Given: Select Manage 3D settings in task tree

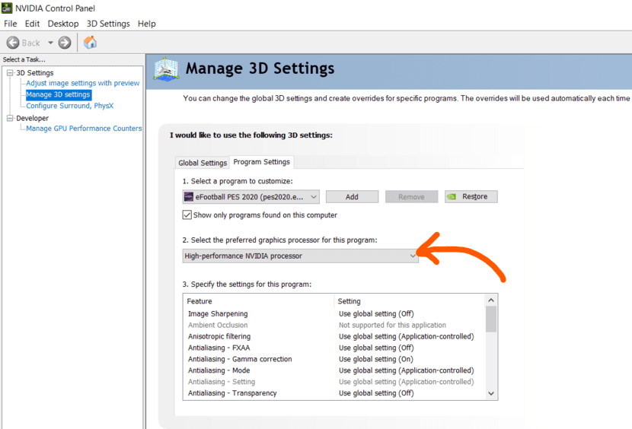Looking at the screenshot, I should pyautogui.click(x=59, y=94).
